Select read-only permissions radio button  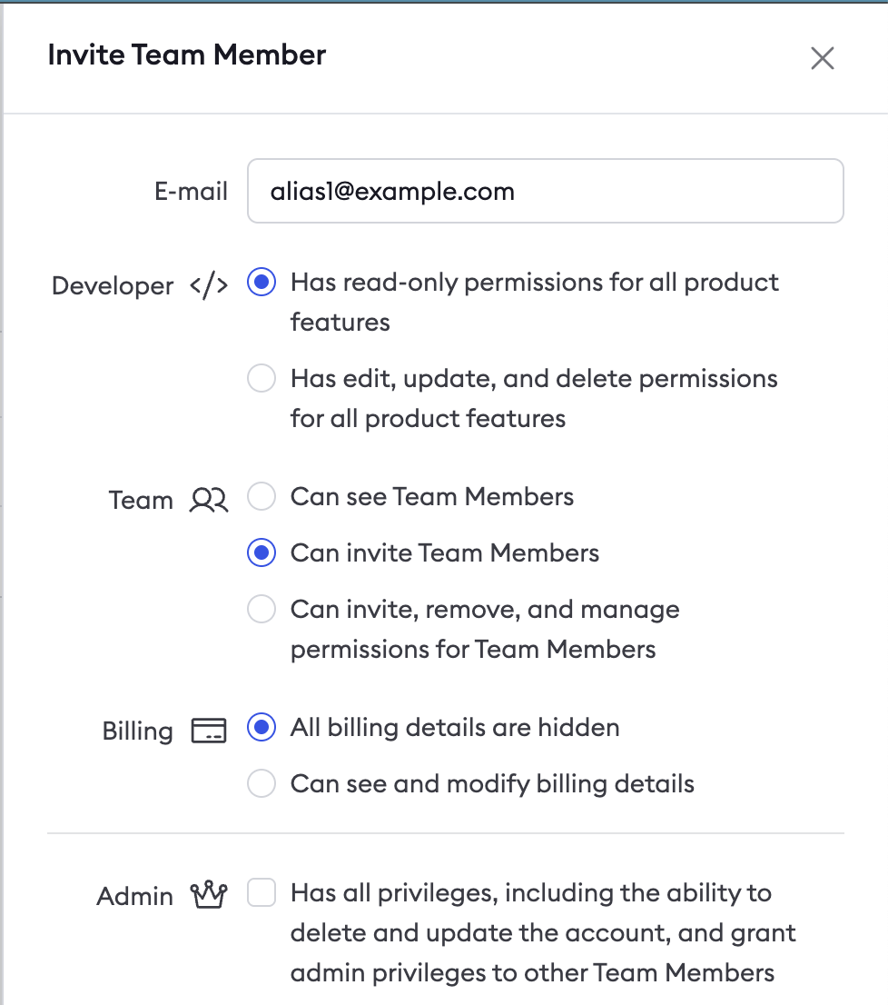pyautogui.click(x=261, y=283)
